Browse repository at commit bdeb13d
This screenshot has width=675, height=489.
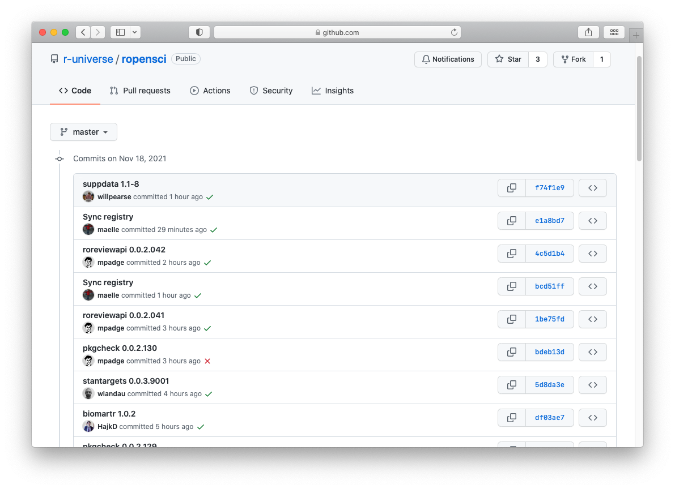point(593,352)
